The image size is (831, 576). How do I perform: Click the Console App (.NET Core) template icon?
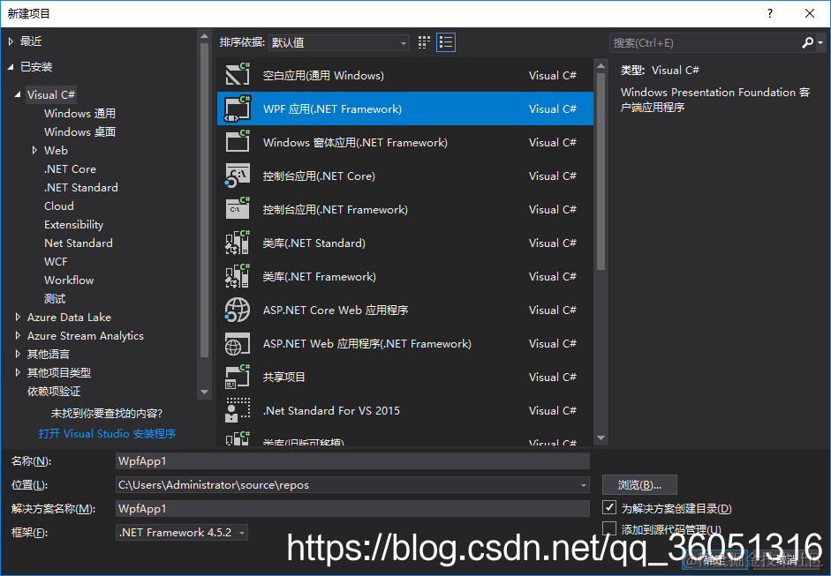coord(237,176)
